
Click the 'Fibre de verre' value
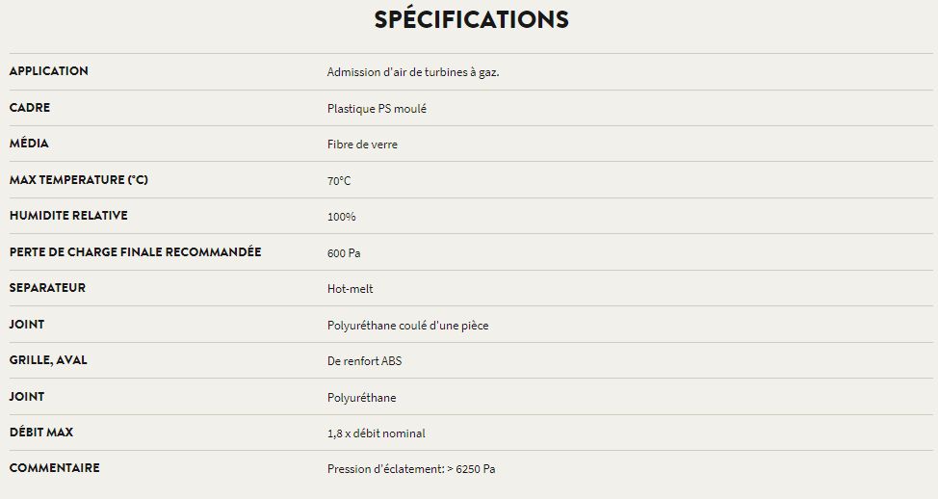pyautogui.click(x=362, y=144)
